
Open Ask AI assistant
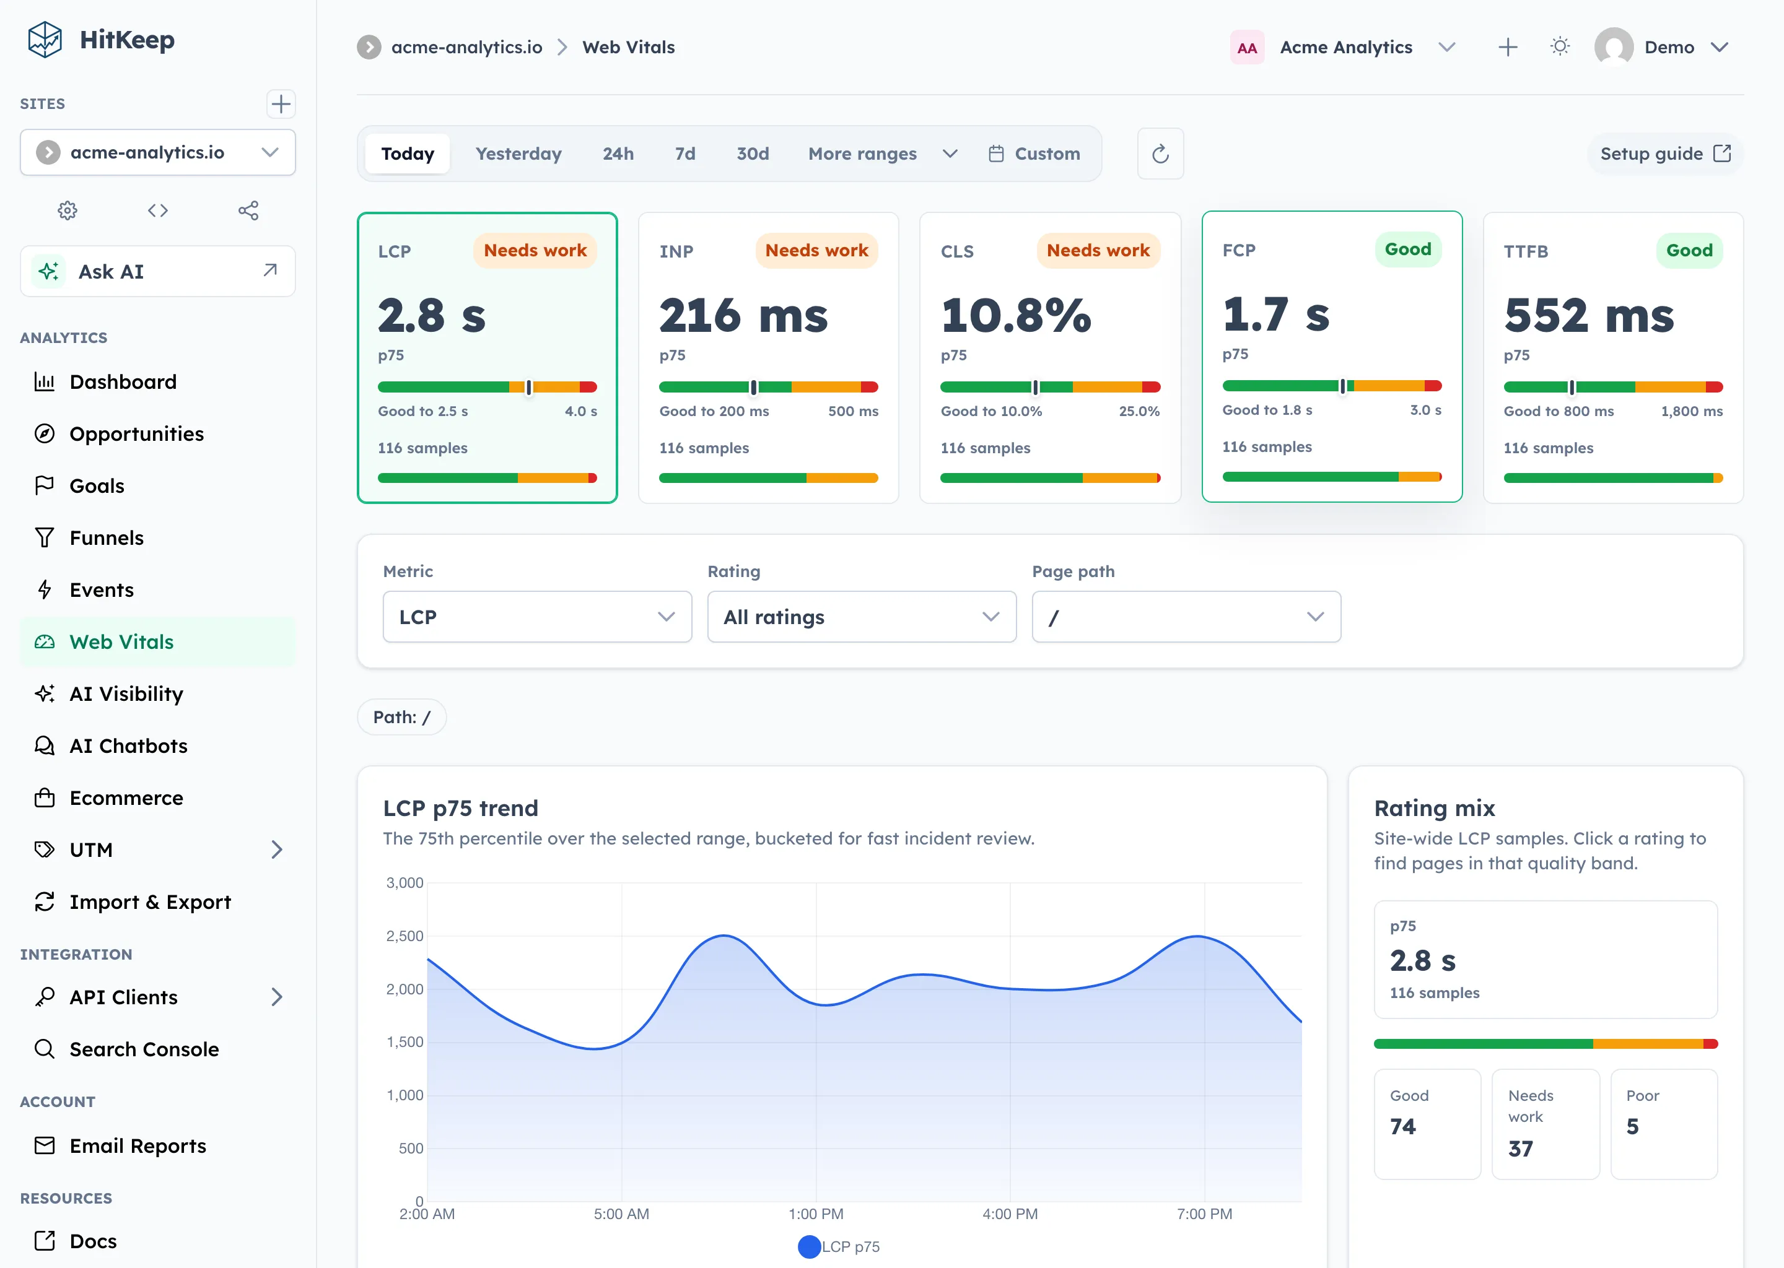[158, 271]
